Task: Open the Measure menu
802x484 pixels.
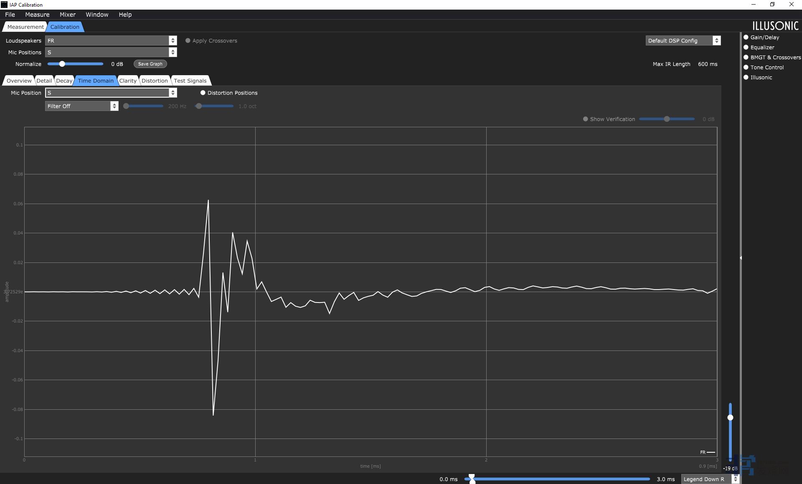Action: (x=37, y=15)
